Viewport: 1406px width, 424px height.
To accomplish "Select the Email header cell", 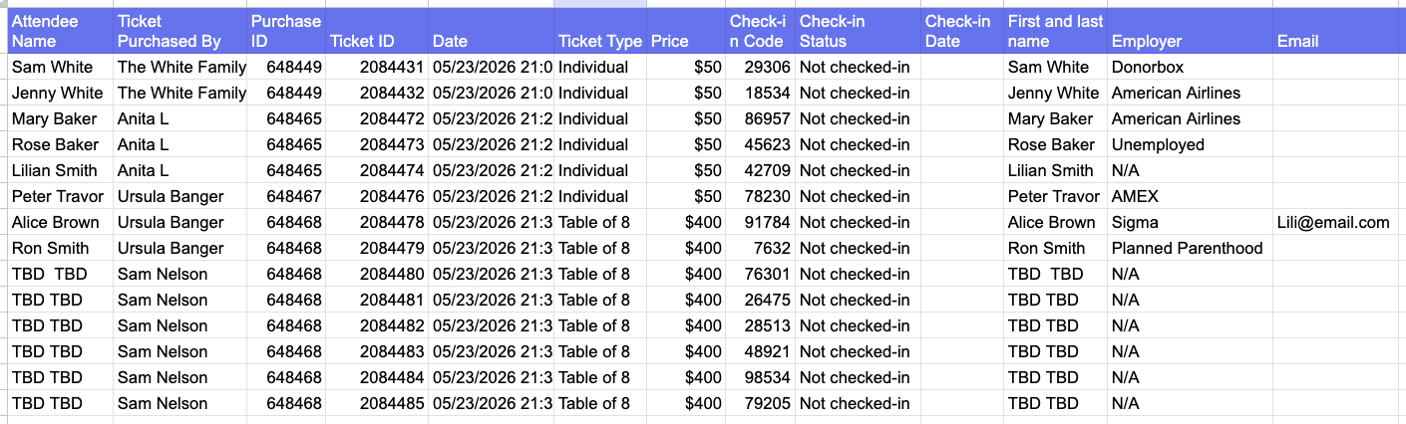I will [1339, 31].
